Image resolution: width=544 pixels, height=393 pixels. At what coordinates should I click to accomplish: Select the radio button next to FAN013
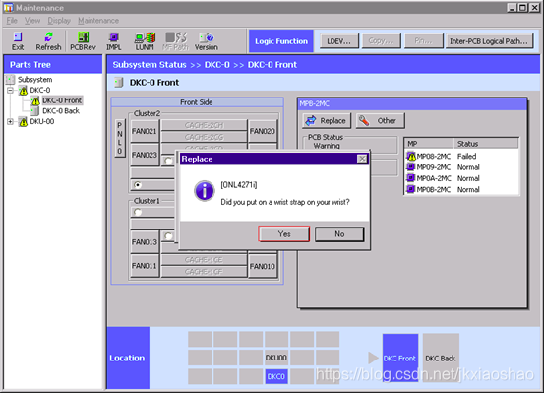click(168, 236)
